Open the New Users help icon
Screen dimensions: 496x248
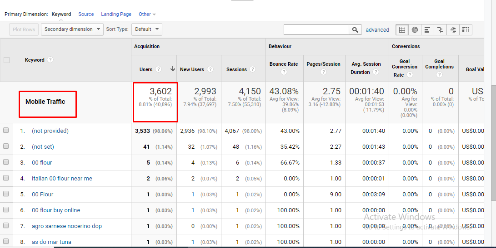pyautogui.click(x=210, y=69)
